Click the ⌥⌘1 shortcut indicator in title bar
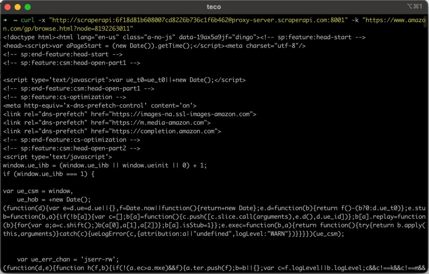 (x=414, y=6)
